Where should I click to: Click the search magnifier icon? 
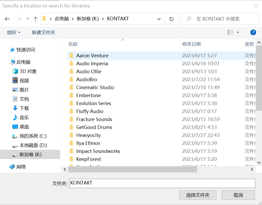tap(189, 19)
